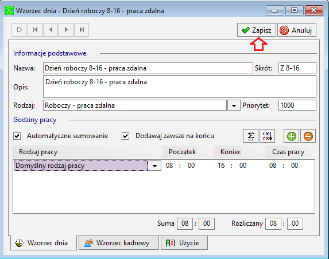Click the Rodzaj pracy column header

click(x=87, y=152)
